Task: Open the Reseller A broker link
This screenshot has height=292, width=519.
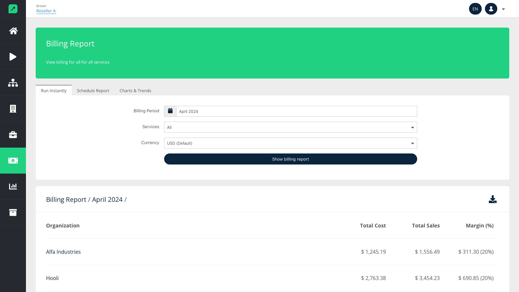Action: coord(46,11)
